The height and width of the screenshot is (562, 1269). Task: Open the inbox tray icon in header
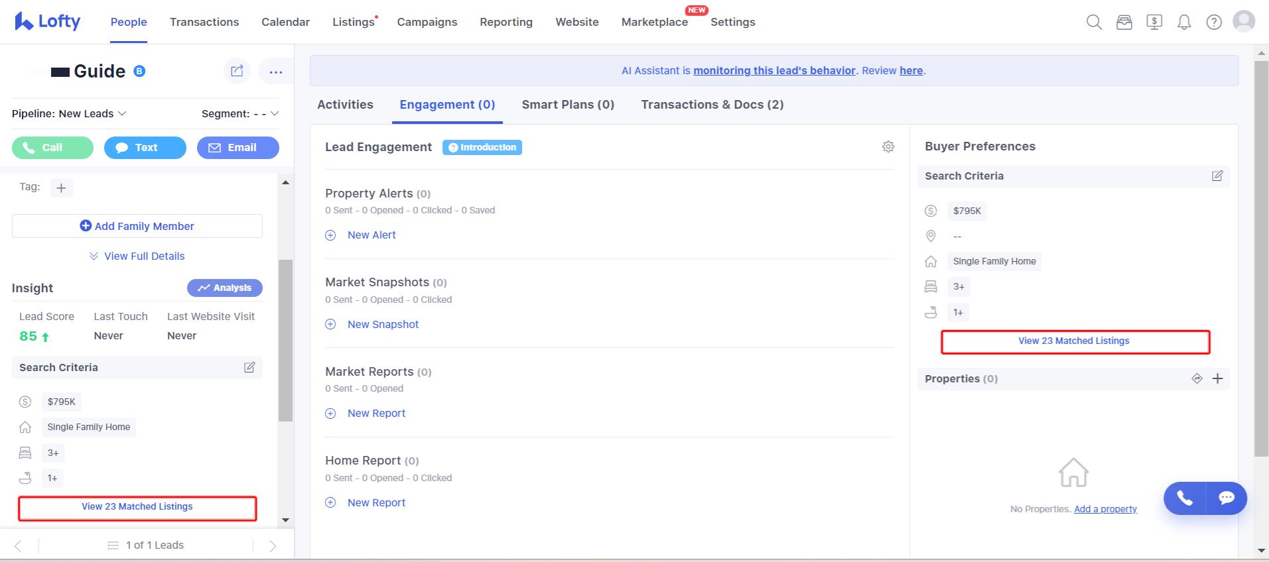(x=1124, y=23)
